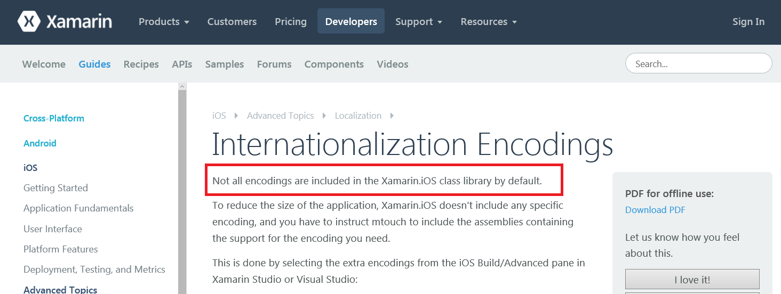The width and height of the screenshot is (781, 294).
Task: Click the iOS breadcrumb link
Action: [219, 116]
